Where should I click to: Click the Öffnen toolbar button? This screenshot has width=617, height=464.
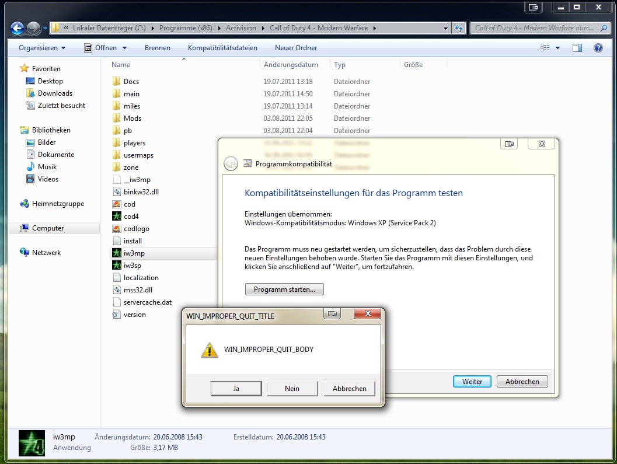click(x=101, y=48)
